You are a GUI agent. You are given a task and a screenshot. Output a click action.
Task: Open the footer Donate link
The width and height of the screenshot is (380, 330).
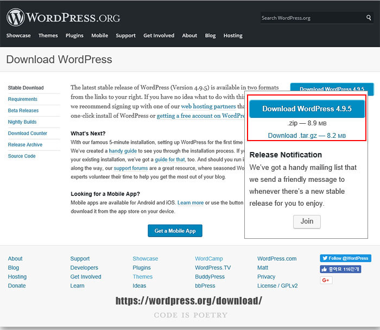click(x=17, y=285)
